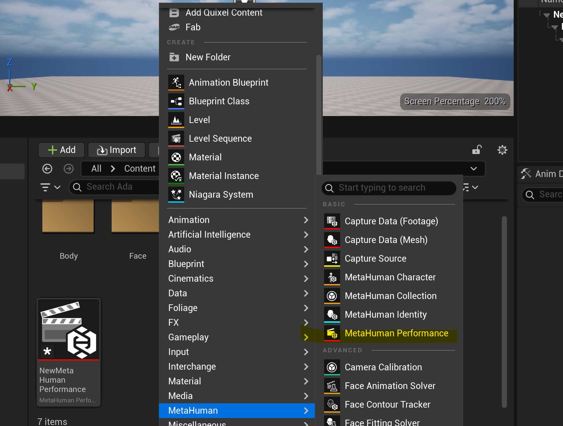The width and height of the screenshot is (563, 426).
Task: Choose MetaHuman Identity menu entry
Action: (x=389, y=314)
